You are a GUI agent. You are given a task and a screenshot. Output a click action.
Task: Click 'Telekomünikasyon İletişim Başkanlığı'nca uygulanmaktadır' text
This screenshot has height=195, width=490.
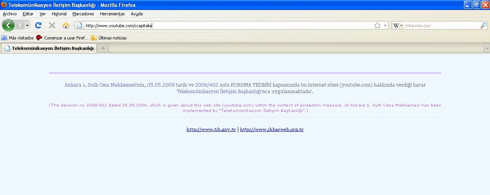(x=245, y=92)
